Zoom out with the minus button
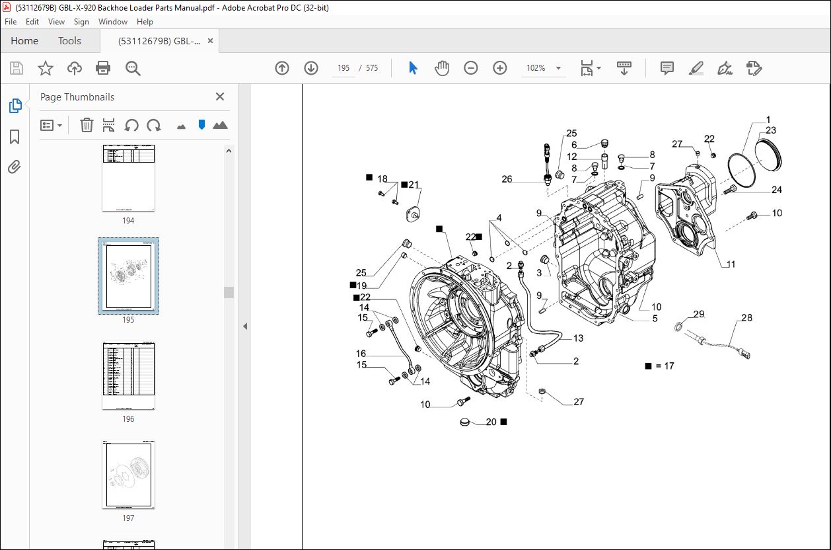The height and width of the screenshot is (550, 831). (471, 68)
